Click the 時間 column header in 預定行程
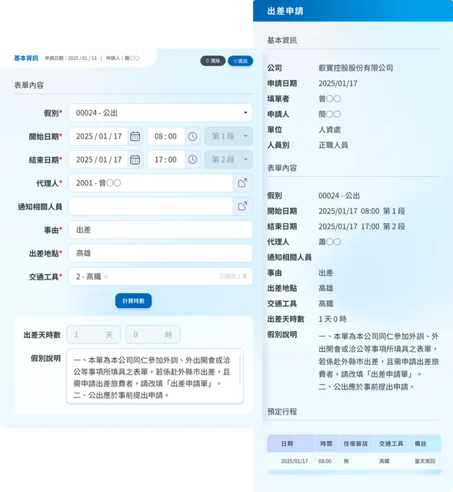Image resolution: width=453 pixels, height=492 pixels. [x=326, y=443]
